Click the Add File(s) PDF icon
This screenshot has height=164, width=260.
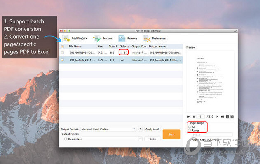[66, 39]
